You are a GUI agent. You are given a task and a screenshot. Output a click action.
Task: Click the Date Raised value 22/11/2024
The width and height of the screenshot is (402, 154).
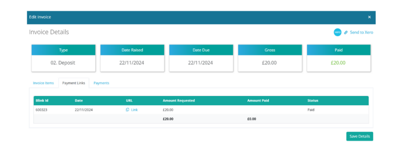click(132, 63)
